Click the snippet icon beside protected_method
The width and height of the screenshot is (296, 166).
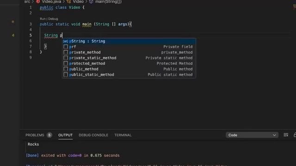(66, 64)
